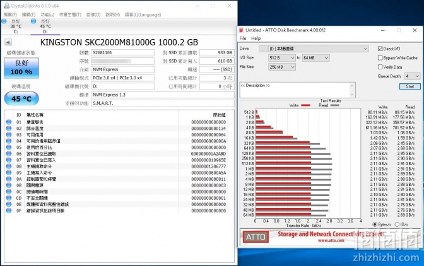Open the File Size 256 MB dropdown
424x266 pixels.
coord(282,67)
